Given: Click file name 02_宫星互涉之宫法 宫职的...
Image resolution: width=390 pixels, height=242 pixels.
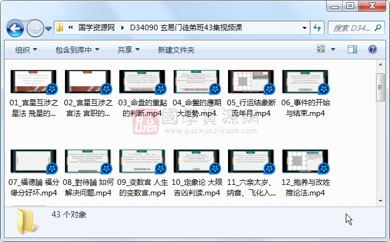Looking at the screenshot, I should pyautogui.click(x=88, y=108).
